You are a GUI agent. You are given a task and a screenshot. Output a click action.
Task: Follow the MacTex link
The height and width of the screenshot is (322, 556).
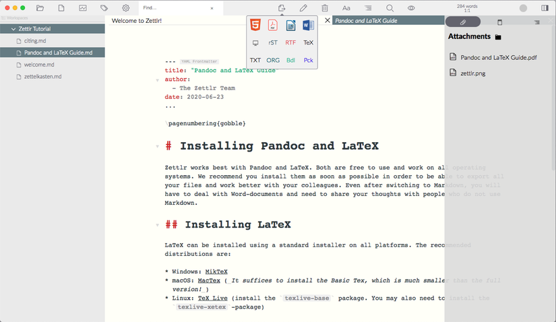tap(209, 280)
